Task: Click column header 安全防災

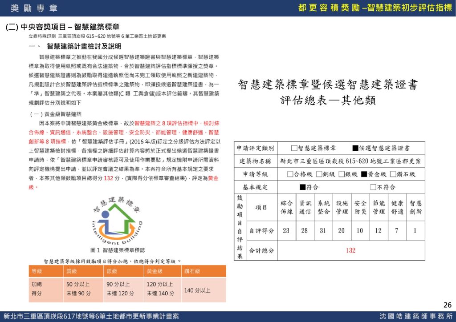Action: coord(361,207)
